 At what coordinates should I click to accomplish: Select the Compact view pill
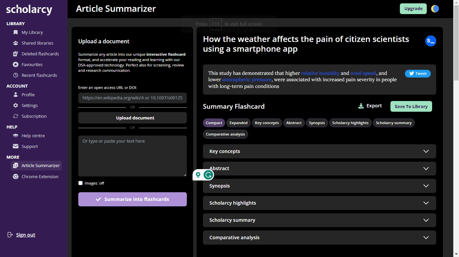pyautogui.click(x=214, y=123)
